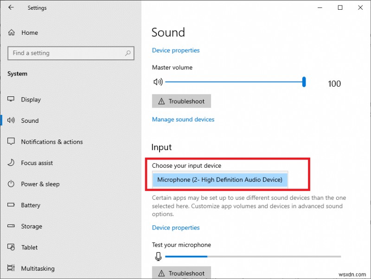Image resolution: width=371 pixels, height=279 pixels.
Task: Open Manage sound devices link
Action: 183,120
